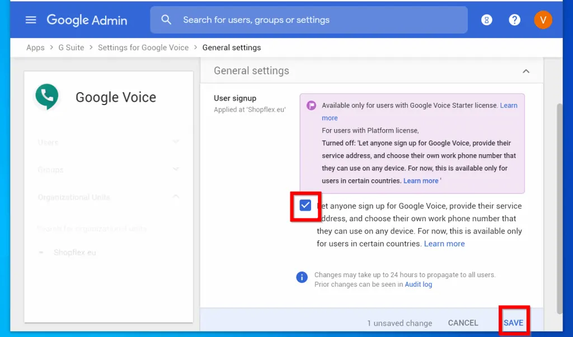Screen dimensions: 573x337
Task: Click the Google Voice phone logo
Action: [47, 97]
